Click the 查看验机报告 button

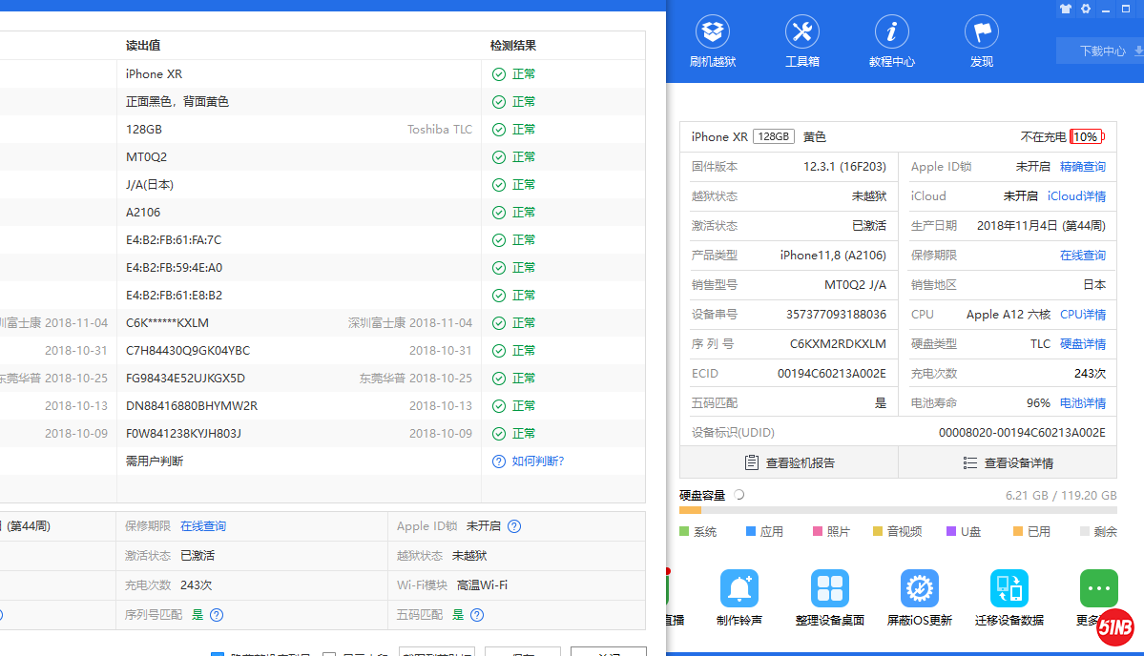(789, 463)
